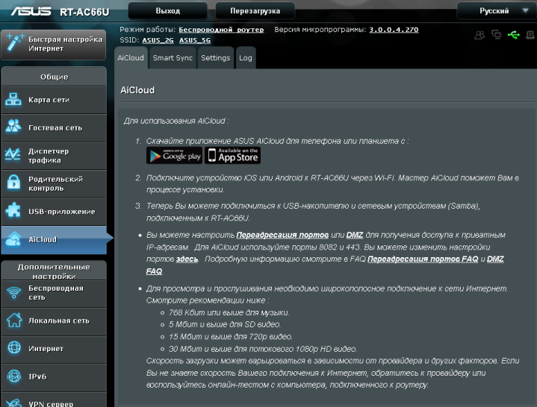Click the RT-AC66U model name
537x407 pixels.
84,12
